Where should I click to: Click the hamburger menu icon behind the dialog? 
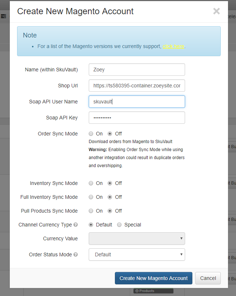click(x=3, y=16)
